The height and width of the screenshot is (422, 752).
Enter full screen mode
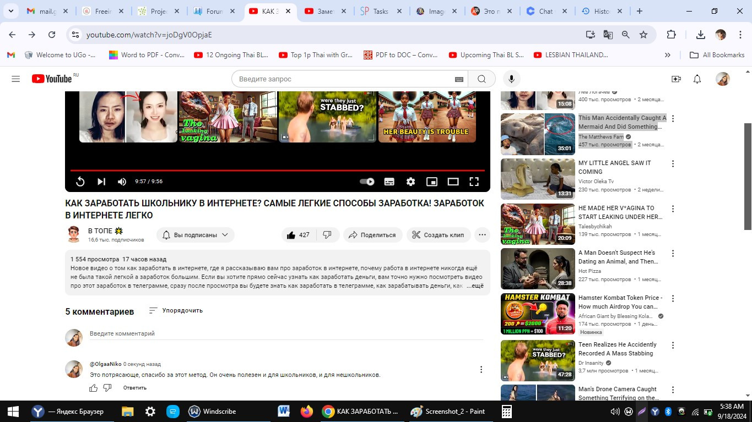pyautogui.click(x=474, y=182)
